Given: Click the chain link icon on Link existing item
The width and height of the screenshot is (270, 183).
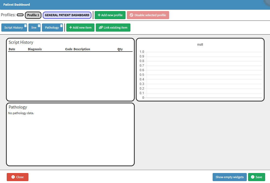Looking at the screenshot, I should pos(101,28).
